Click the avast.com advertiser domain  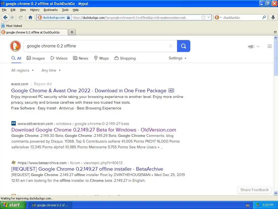[20, 84]
